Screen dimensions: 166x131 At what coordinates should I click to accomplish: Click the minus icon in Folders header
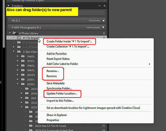(x=99, y=6)
